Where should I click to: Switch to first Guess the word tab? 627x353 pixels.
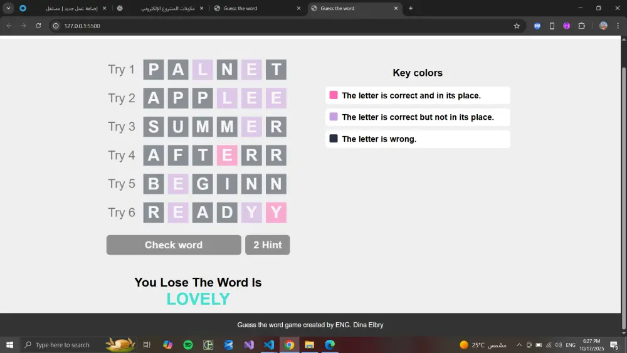[257, 8]
